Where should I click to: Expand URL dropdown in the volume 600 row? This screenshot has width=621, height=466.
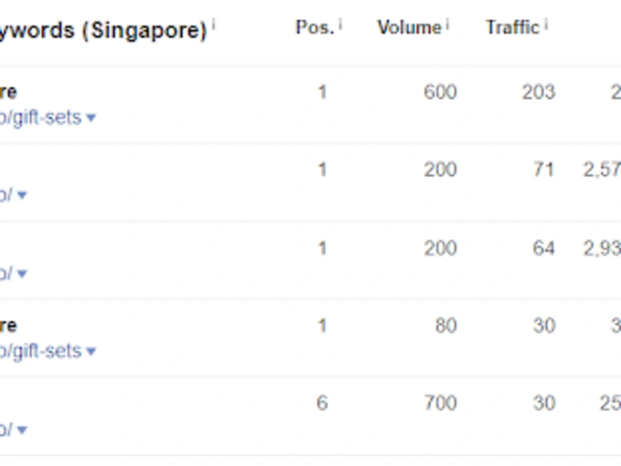click(91, 117)
